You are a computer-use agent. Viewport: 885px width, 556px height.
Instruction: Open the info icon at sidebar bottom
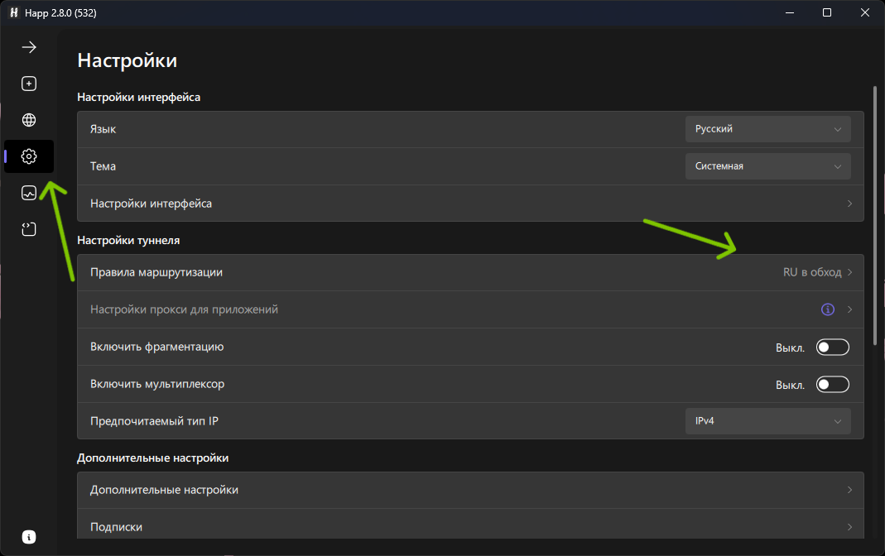[29, 537]
